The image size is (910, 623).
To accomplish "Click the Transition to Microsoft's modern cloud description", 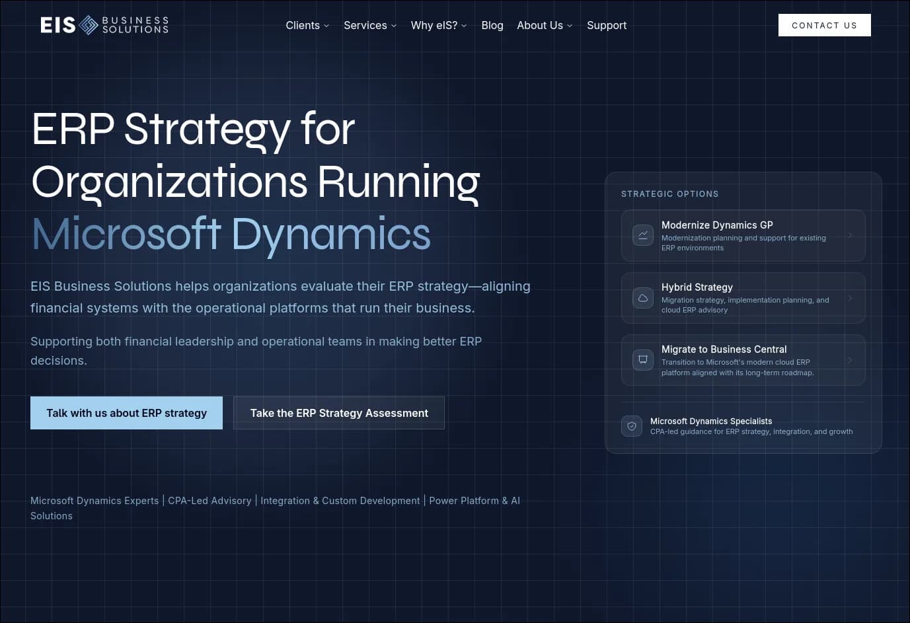I will (x=738, y=367).
